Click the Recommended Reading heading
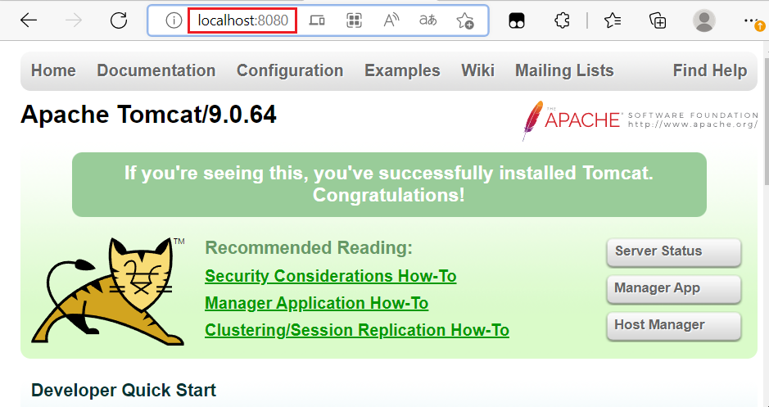Image resolution: width=769 pixels, height=407 pixels. tap(309, 248)
